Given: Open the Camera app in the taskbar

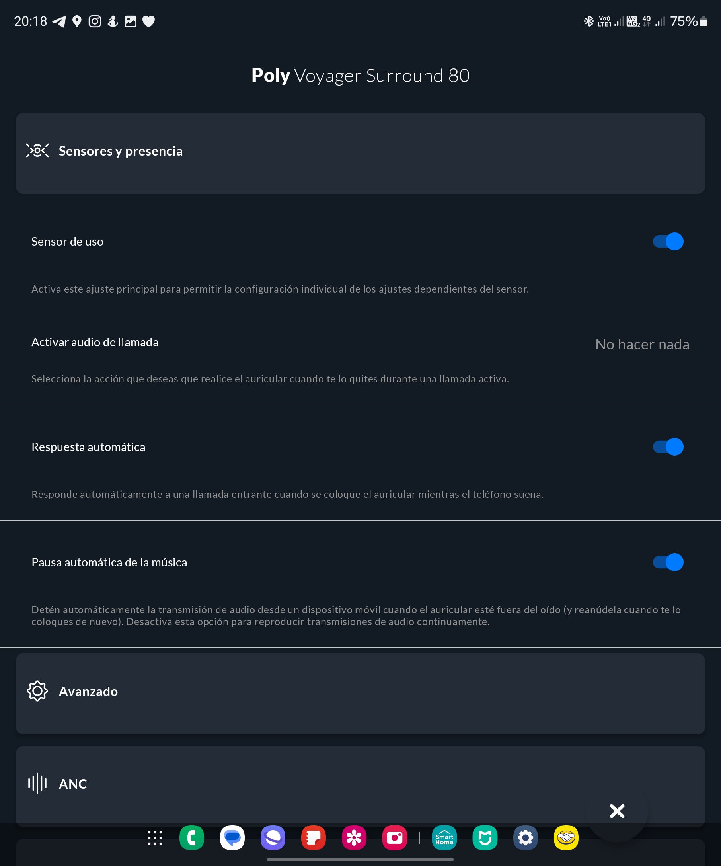Looking at the screenshot, I should click(x=394, y=838).
